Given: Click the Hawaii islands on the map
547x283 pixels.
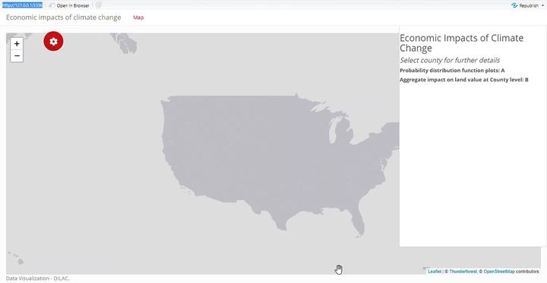Looking at the screenshot, I should 16,258.
